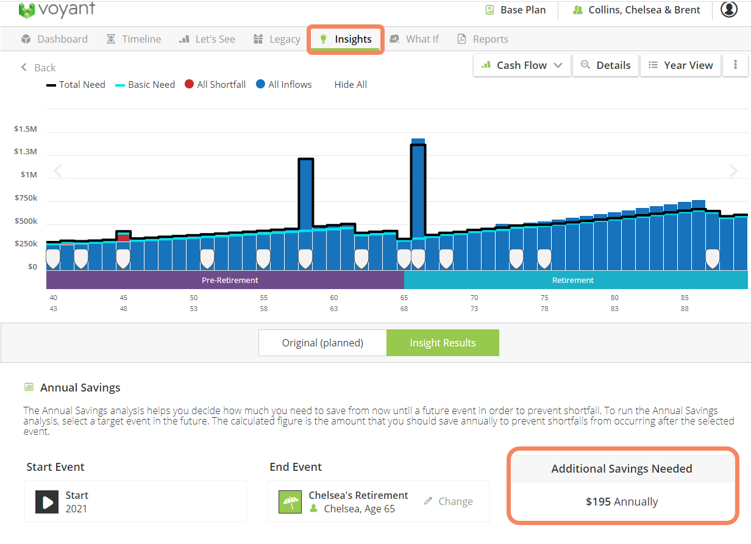Click the Voyant logo icon
The width and height of the screenshot is (751, 544).
click(27, 10)
